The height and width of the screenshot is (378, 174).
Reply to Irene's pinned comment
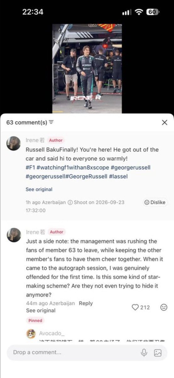(86, 303)
